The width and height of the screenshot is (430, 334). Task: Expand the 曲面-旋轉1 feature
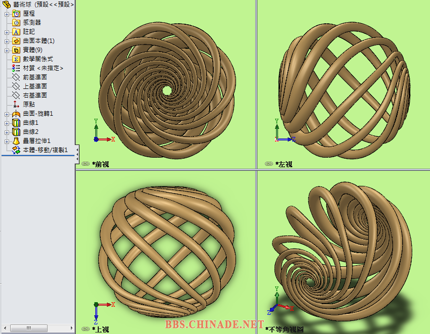pyautogui.click(x=7, y=114)
